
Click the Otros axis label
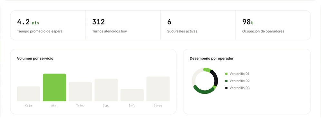click(x=158, y=106)
